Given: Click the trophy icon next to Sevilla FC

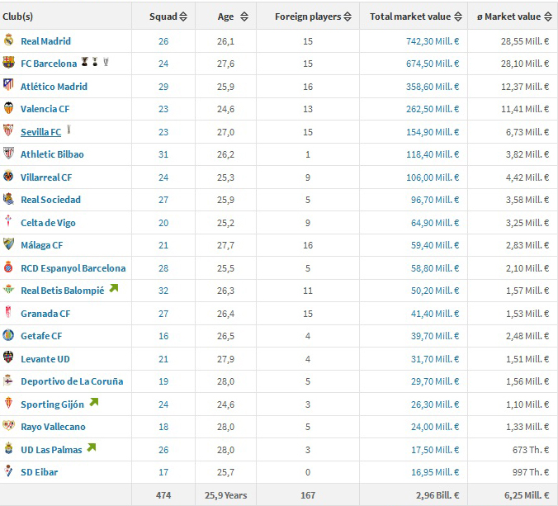Looking at the screenshot, I should click(x=70, y=130).
